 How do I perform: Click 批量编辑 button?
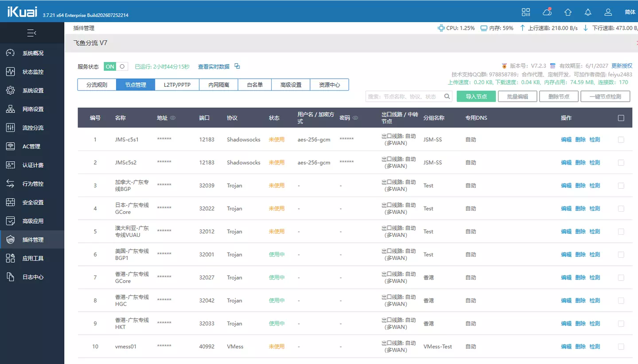coord(517,97)
